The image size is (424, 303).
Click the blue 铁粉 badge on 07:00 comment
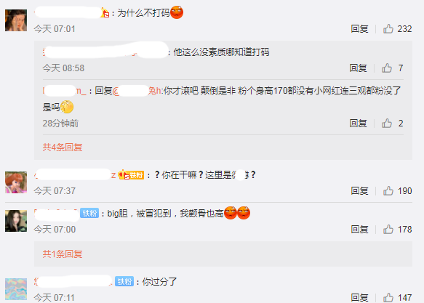click(x=89, y=214)
